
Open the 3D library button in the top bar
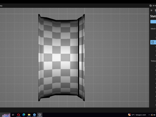[x=153, y=6]
